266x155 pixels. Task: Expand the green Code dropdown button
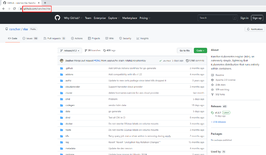pos(200,50)
